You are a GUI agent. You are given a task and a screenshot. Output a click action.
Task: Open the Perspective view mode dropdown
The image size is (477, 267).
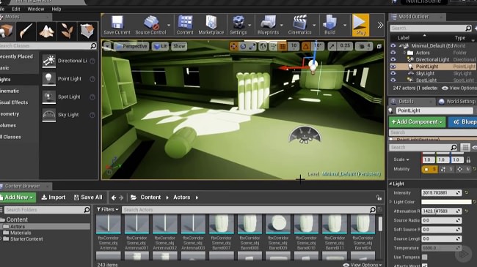click(x=131, y=46)
